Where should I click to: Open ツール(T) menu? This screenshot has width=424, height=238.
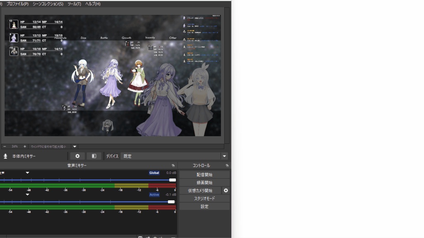pyautogui.click(x=74, y=4)
